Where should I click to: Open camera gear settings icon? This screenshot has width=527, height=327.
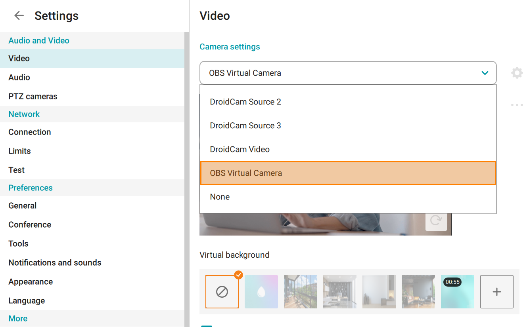[517, 73]
